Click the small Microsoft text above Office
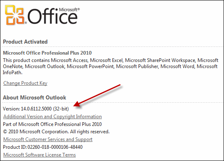 (69, 10)
